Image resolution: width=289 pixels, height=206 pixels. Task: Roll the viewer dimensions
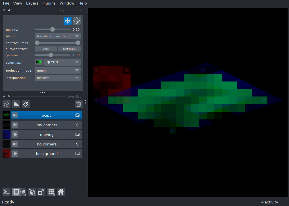[32, 192]
